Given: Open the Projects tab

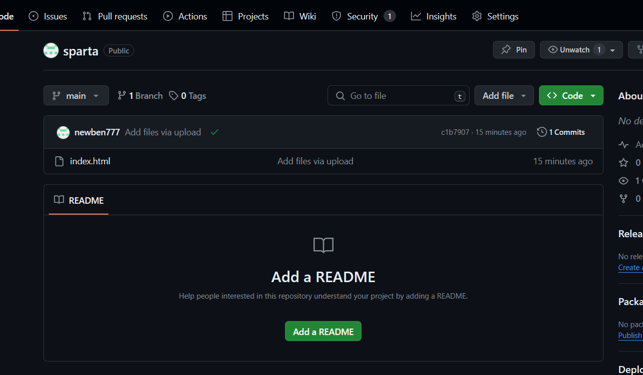Looking at the screenshot, I should (x=245, y=16).
